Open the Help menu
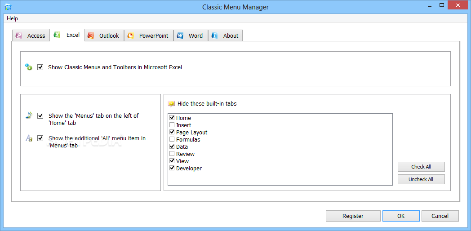This screenshot has height=231, width=471. pyautogui.click(x=12, y=18)
